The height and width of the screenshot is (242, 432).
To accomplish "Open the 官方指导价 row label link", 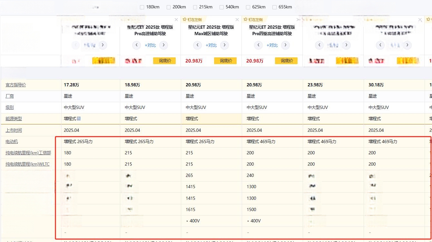I will coord(16,85).
